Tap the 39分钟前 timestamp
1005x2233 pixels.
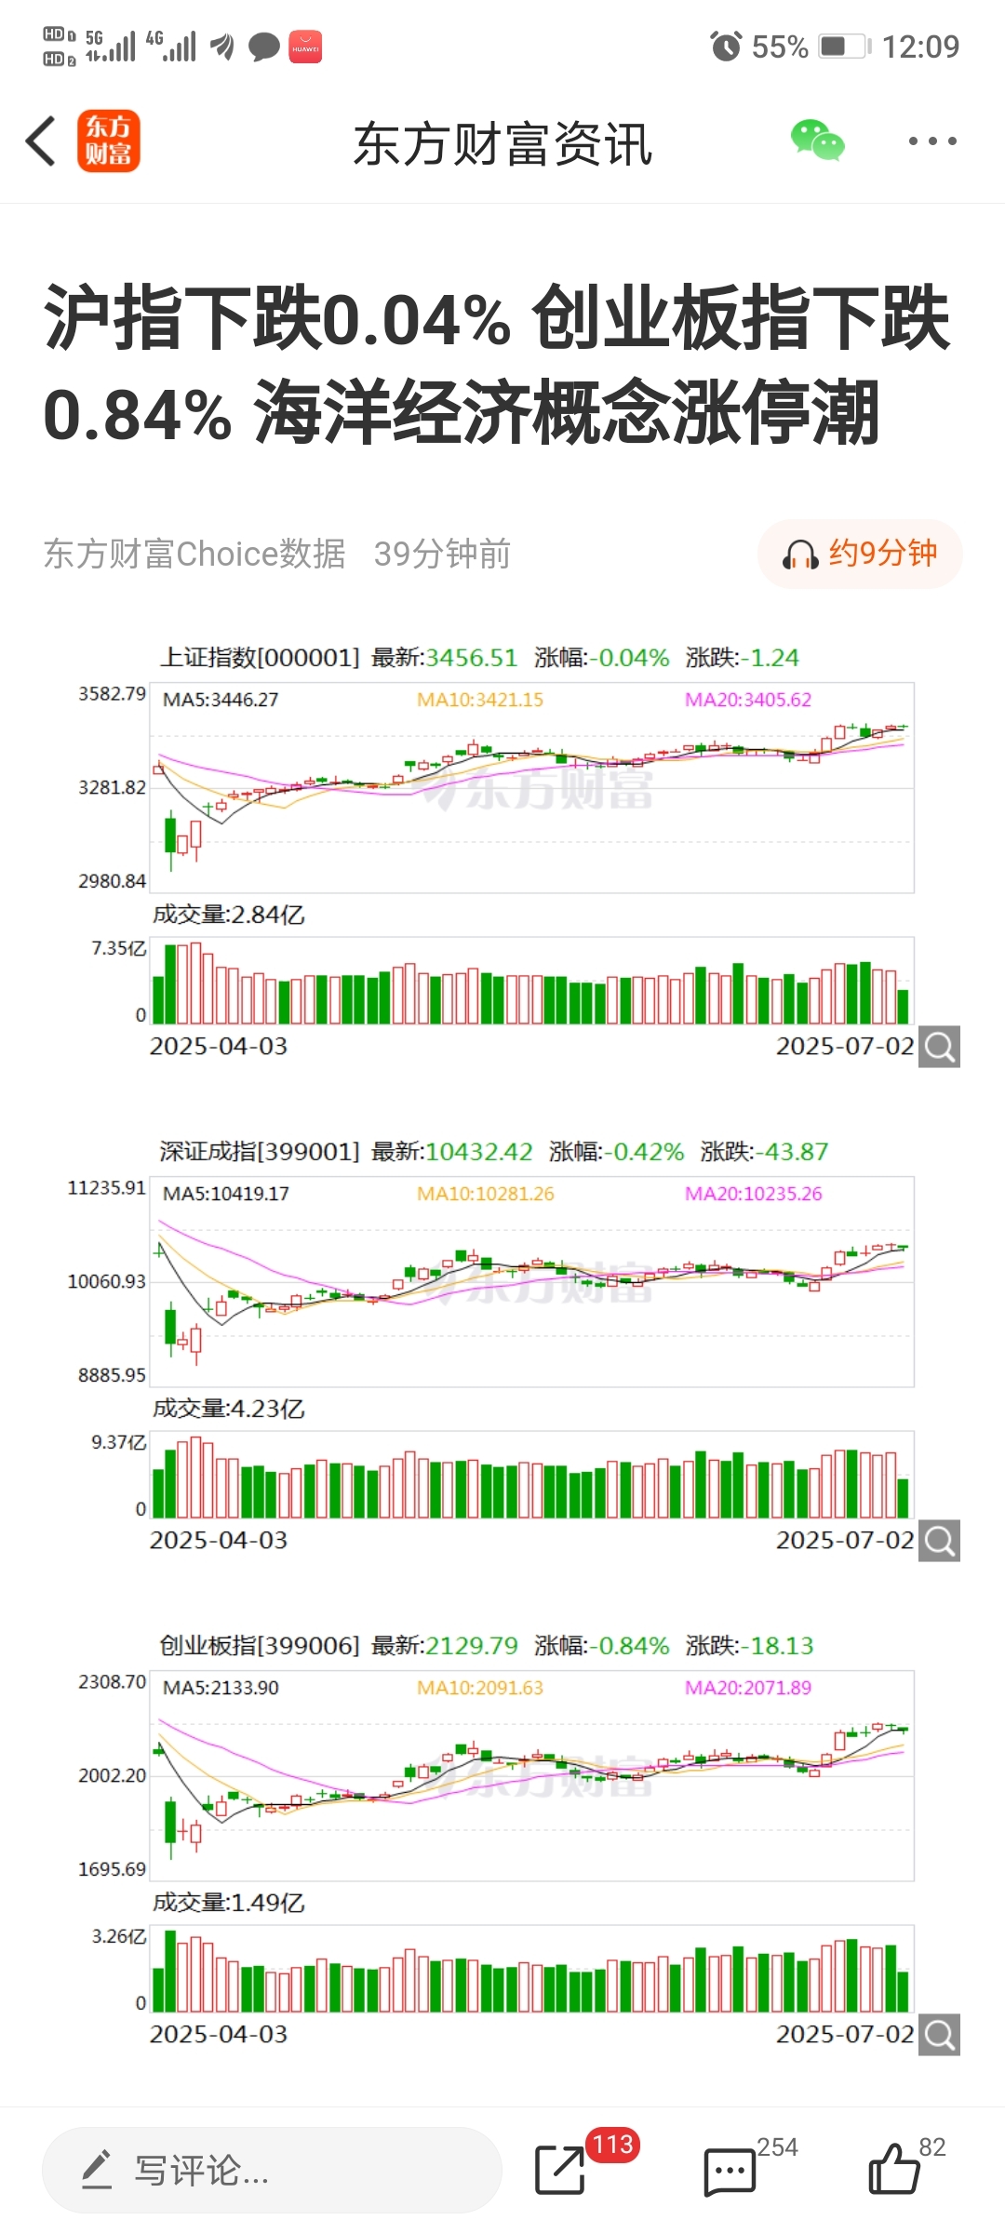coord(442,554)
